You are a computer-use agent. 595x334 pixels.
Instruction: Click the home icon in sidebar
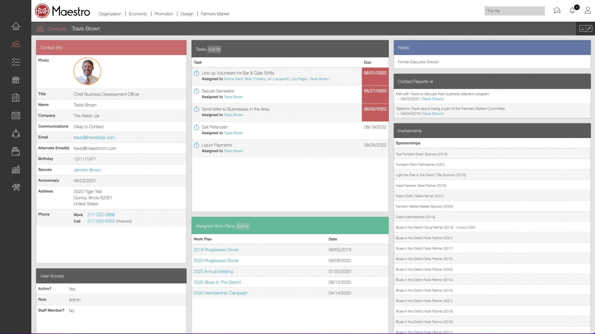click(x=16, y=26)
